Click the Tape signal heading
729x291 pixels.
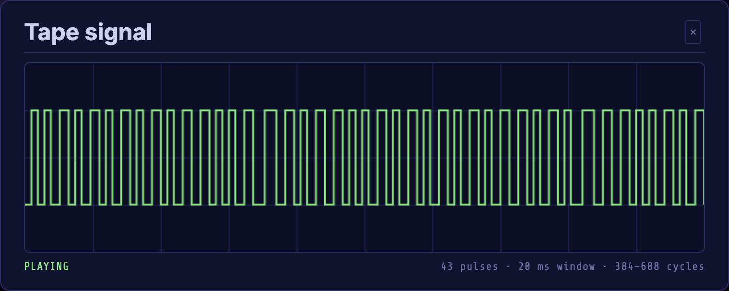pyautogui.click(x=88, y=32)
